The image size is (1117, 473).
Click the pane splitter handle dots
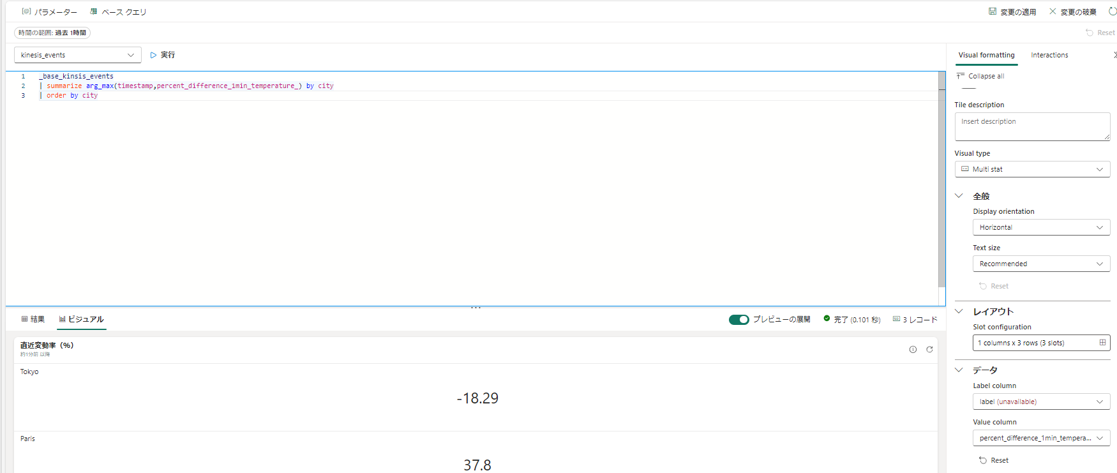476,308
